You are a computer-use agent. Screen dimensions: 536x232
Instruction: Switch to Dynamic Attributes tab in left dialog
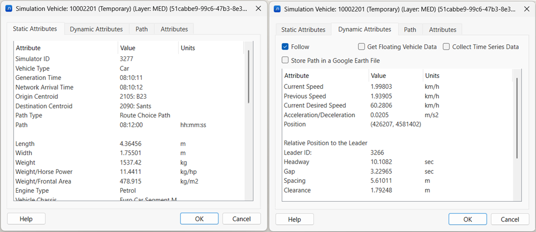[96, 29]
